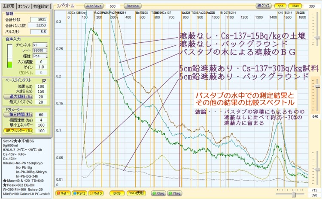The width and height of the screenshot is (322, 199).
Task: Click the notes line 'Hikaku-No-Pb 15BqDojo'
Action: point(23,163)
